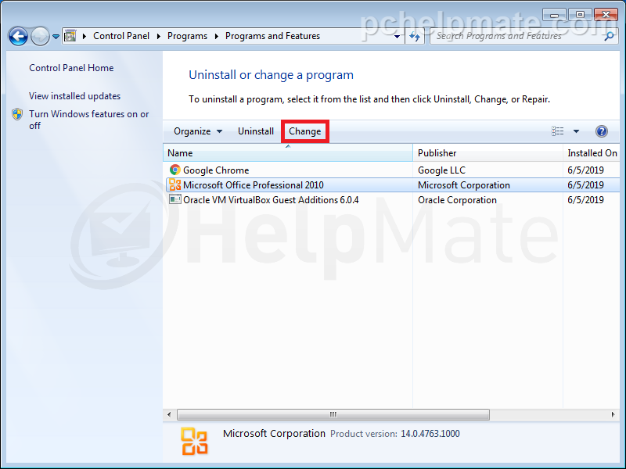Viewport: 626px width, 469px height.
Task: Select Microsoft Office Professional 2010 name
Action: pos(253,185)
